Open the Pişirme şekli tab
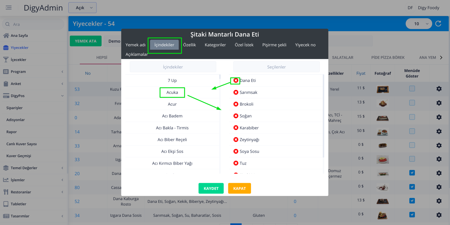Screen dimensions: 450x225 tap(274, 45)
